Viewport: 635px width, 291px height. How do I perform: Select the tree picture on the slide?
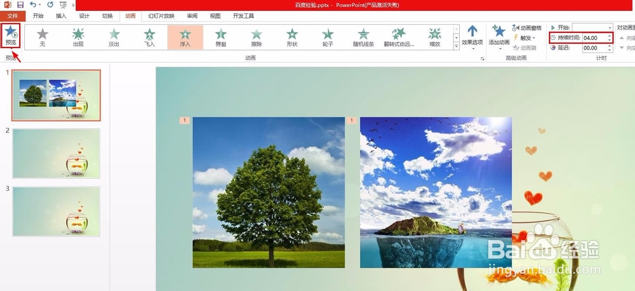(269, 192)
